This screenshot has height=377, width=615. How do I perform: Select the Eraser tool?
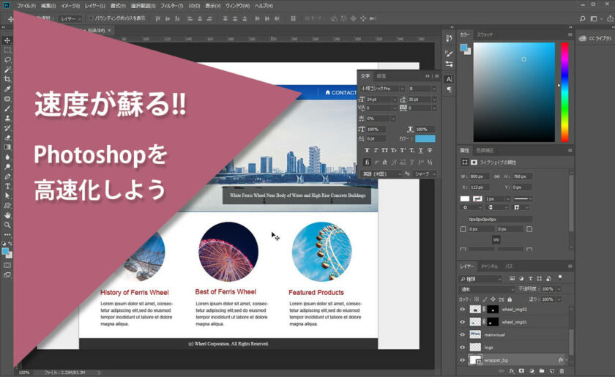click(x=7, y=138)
